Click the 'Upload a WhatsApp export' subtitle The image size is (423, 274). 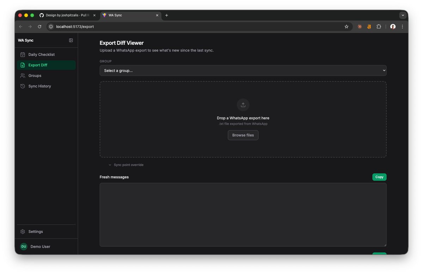pos(157,50)
